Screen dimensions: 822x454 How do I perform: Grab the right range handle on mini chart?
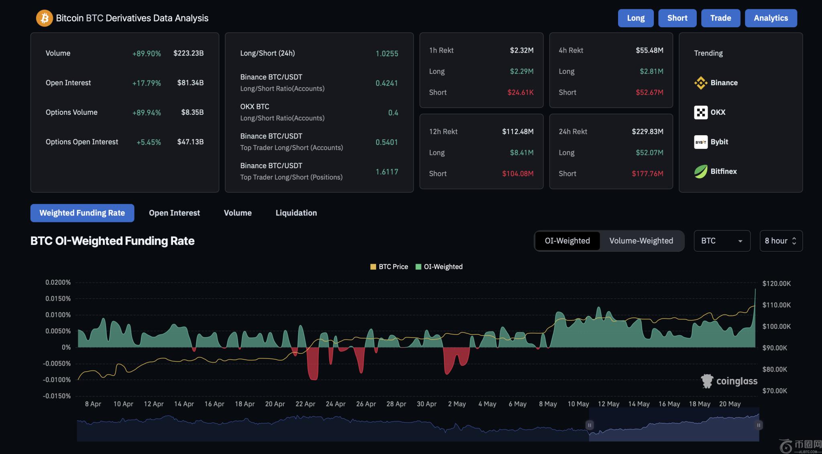pos(758,425)
